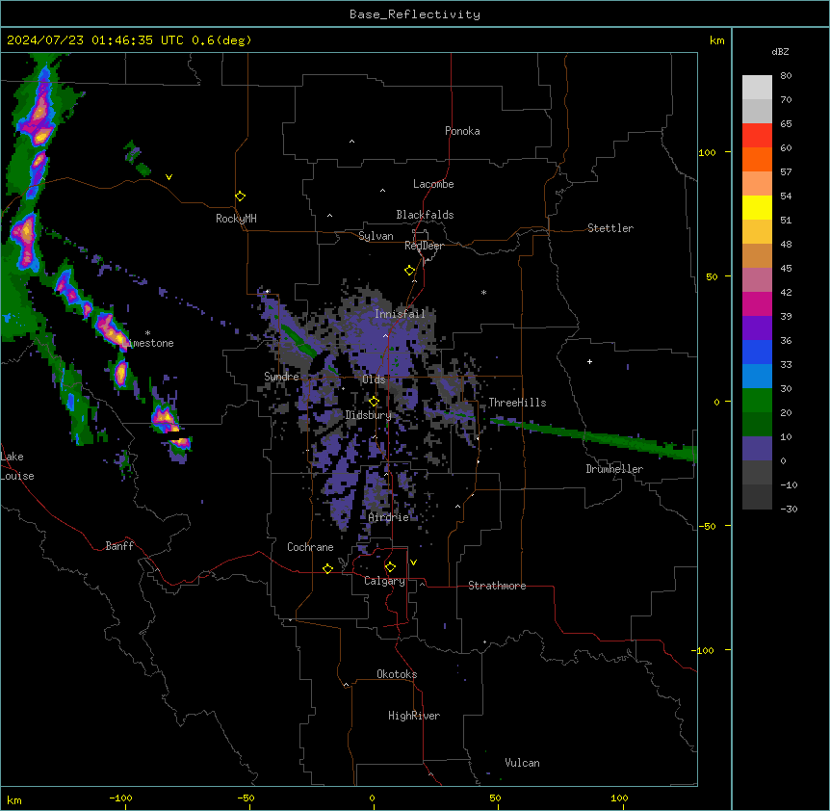Viewport: 830px width, 811px height.
Task: Select the Okotoks label
Action: [397, 674]
